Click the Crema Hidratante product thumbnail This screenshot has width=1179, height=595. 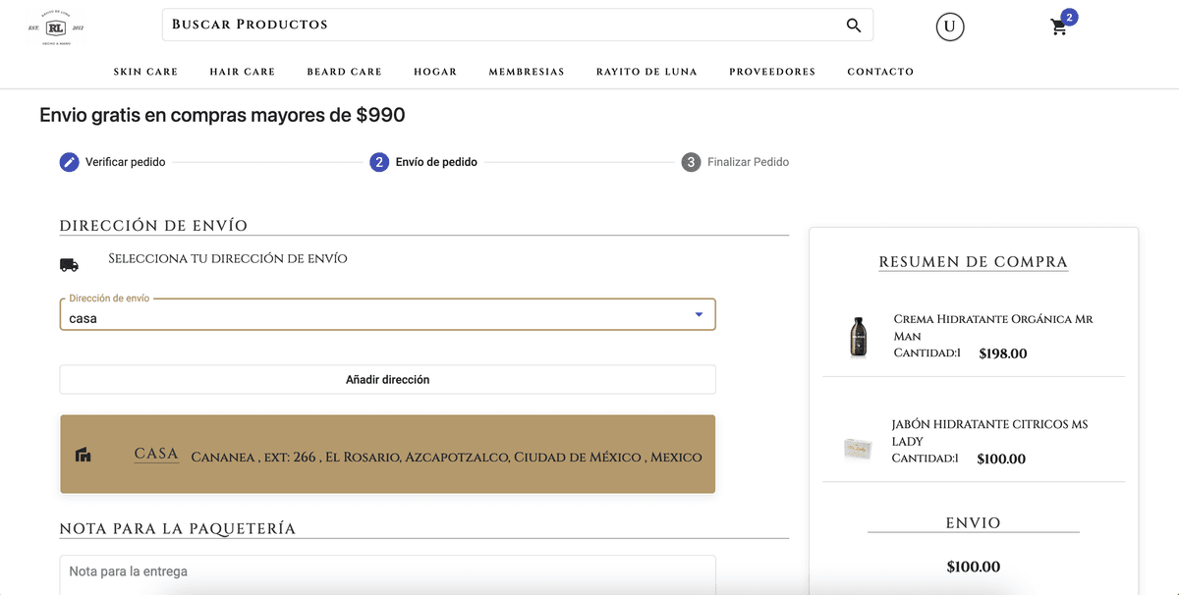(858, 337)
